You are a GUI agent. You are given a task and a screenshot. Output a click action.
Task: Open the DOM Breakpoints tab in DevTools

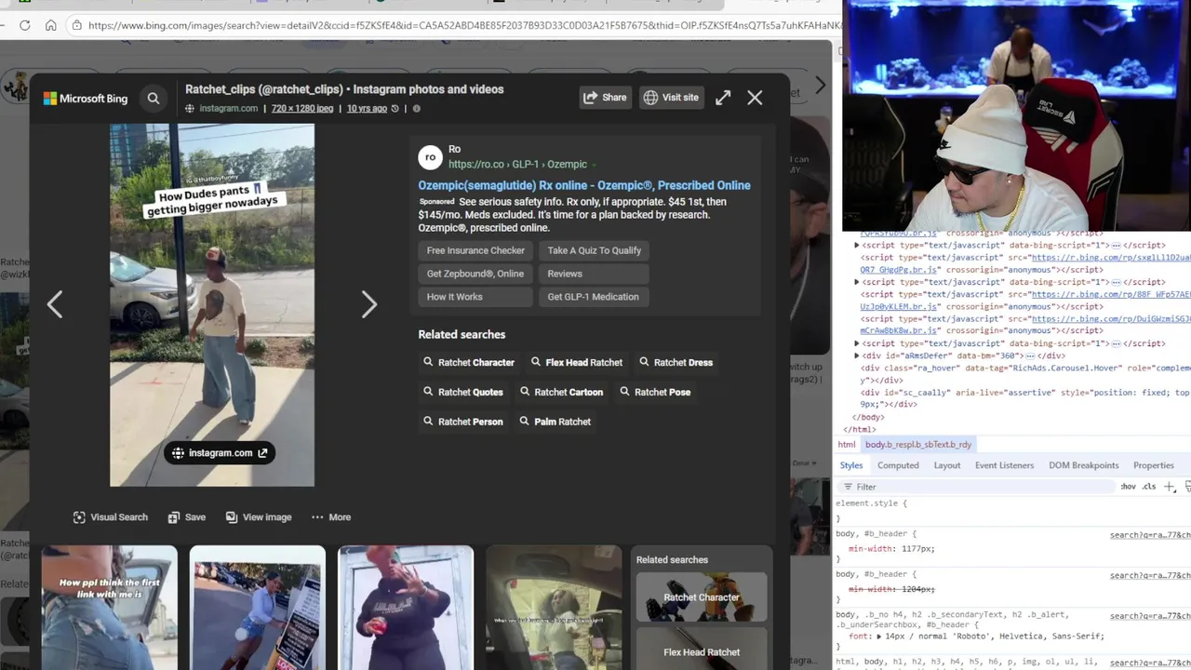point(1084,465)
